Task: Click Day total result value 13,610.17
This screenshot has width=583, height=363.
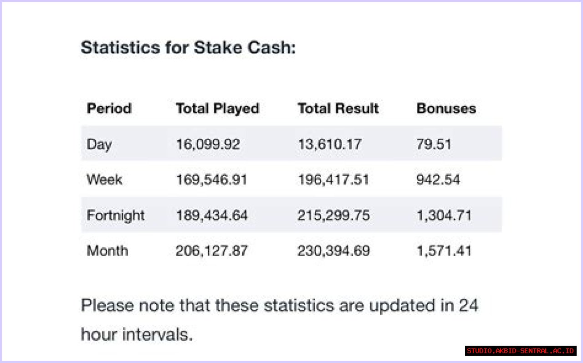Action: click(329, 144)
